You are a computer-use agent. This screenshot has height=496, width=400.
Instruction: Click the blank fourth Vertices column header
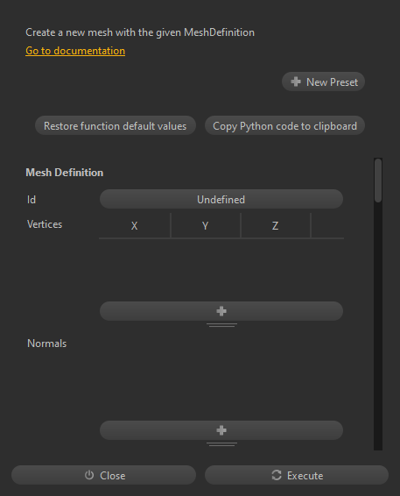coord(327,225)
